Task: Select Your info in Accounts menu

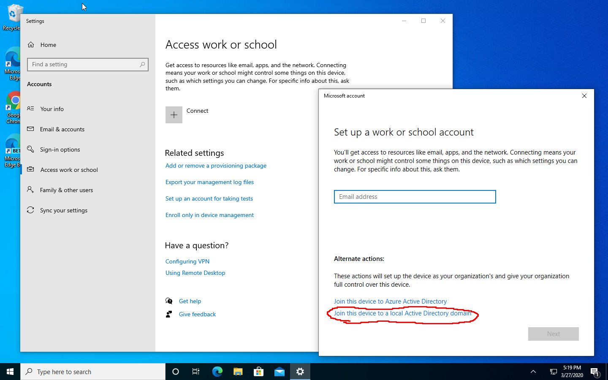Action: [x=52, y=109]
